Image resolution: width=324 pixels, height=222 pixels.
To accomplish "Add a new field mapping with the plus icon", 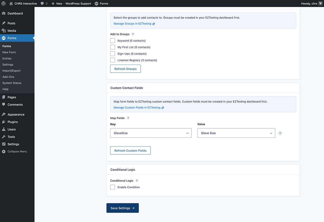I will click(280, 133).
